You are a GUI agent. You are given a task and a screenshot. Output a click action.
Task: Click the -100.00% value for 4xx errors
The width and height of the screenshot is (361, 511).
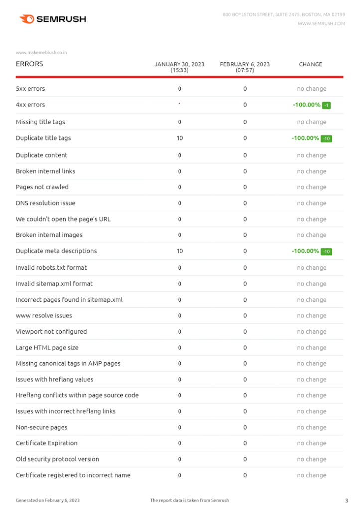[306, 105]
